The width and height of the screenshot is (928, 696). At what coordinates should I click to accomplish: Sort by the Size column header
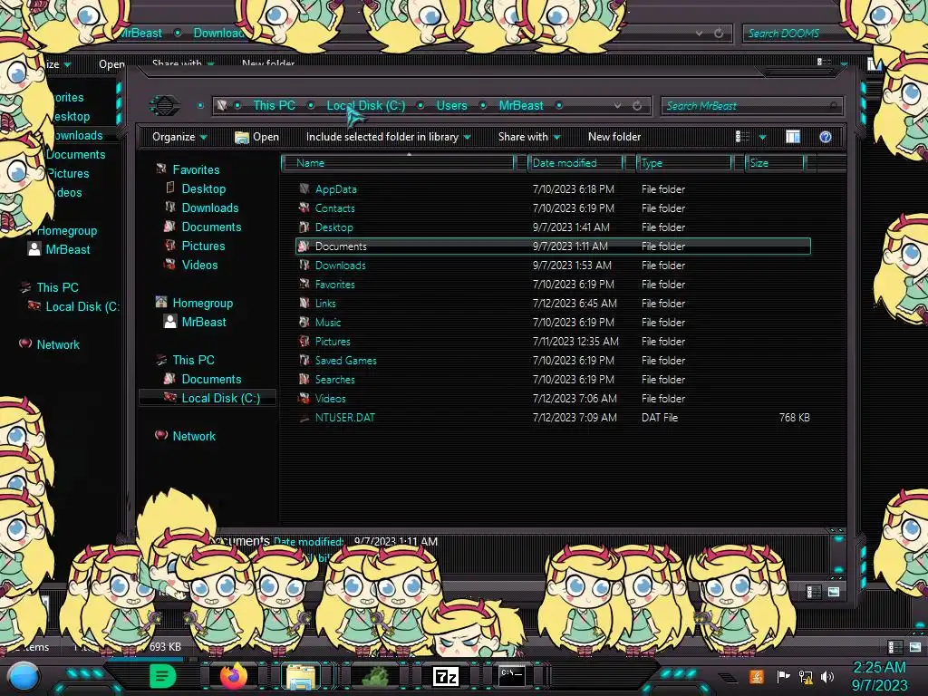776,163
